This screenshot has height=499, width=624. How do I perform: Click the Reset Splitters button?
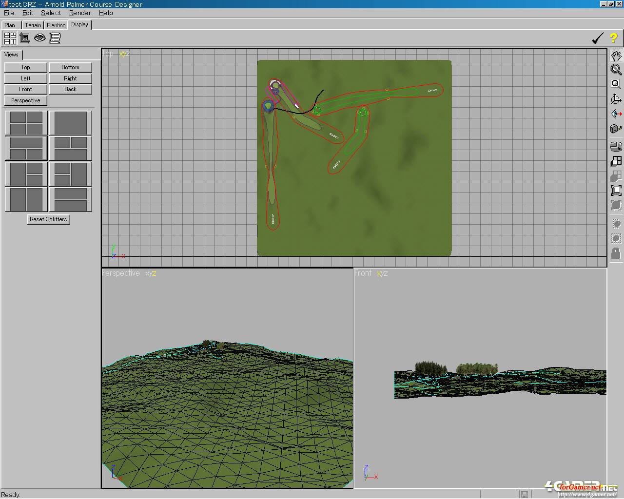[x=48, y=219]
